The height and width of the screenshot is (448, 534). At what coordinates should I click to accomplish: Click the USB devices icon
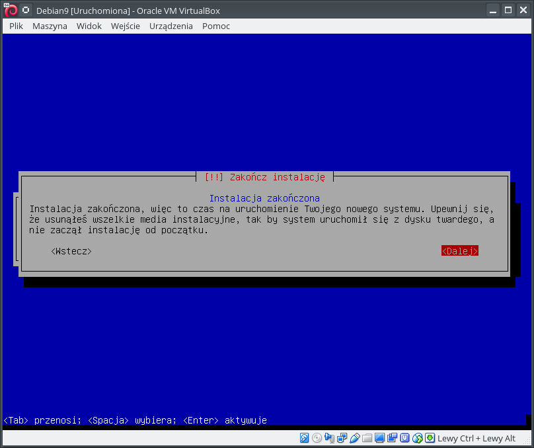(x=355, y=438)
